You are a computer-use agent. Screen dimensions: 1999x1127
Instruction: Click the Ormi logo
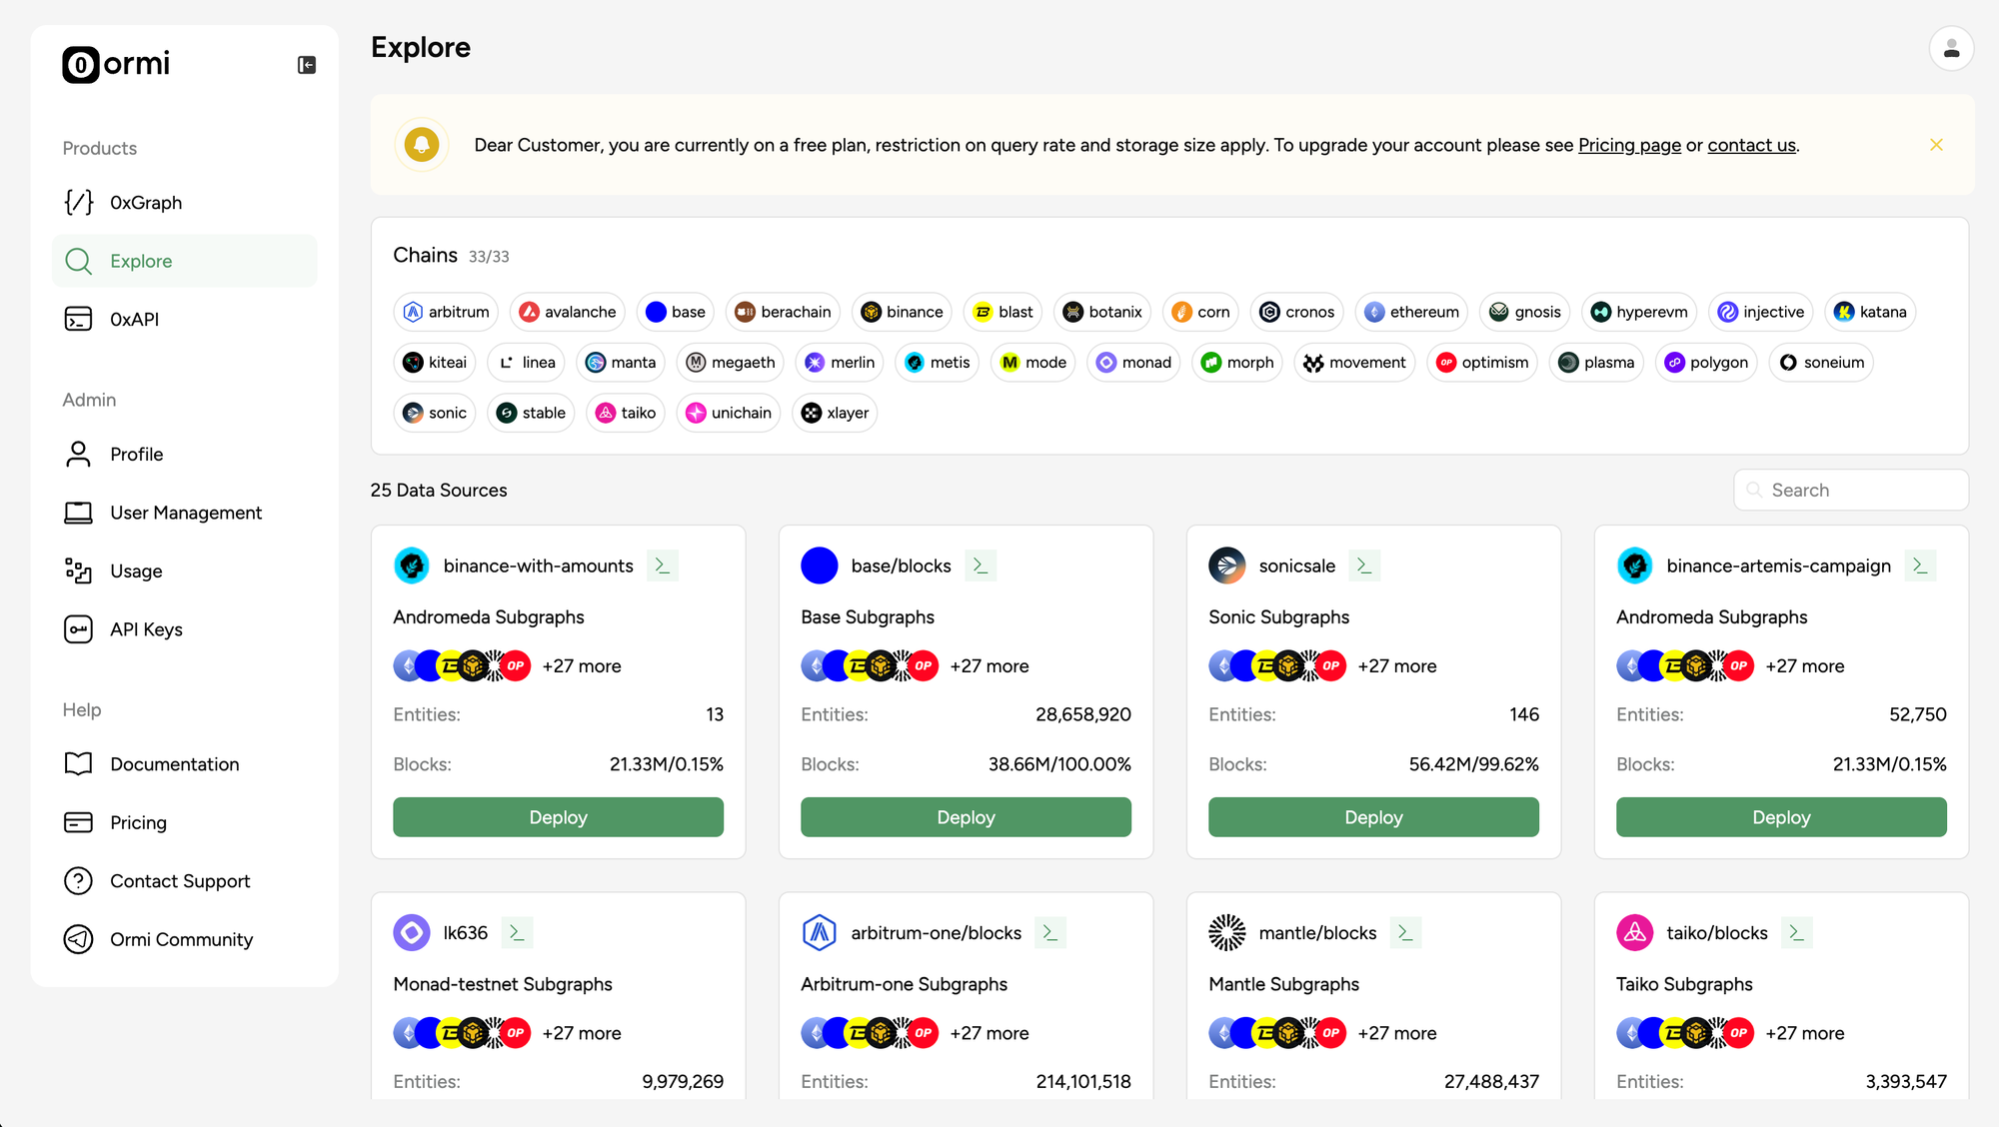click(x=116, y=64)
